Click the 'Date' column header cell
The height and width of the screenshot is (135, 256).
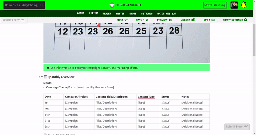53,97
